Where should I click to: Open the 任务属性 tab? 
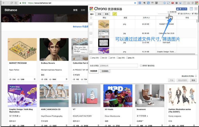pyautogui.click(x=105, y=71)
